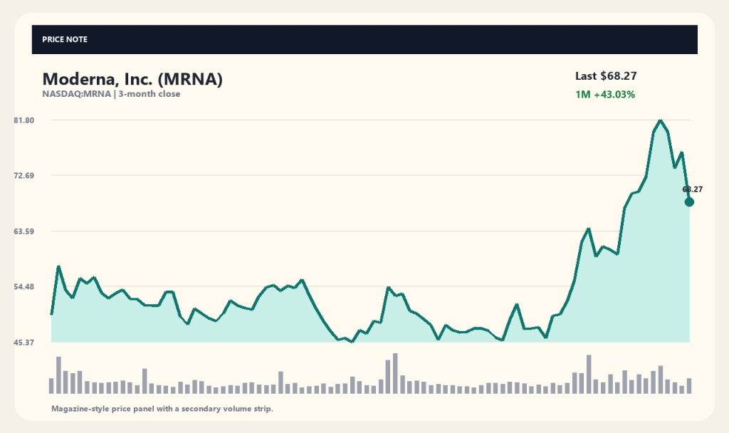Click the 1M +43.03% change figure
This screenshot has width=729, height=433.
(x=605, y=95)
